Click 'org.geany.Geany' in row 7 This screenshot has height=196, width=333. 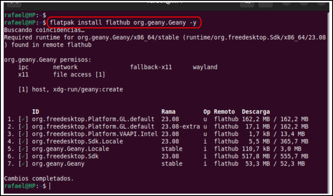click(58, 164)
